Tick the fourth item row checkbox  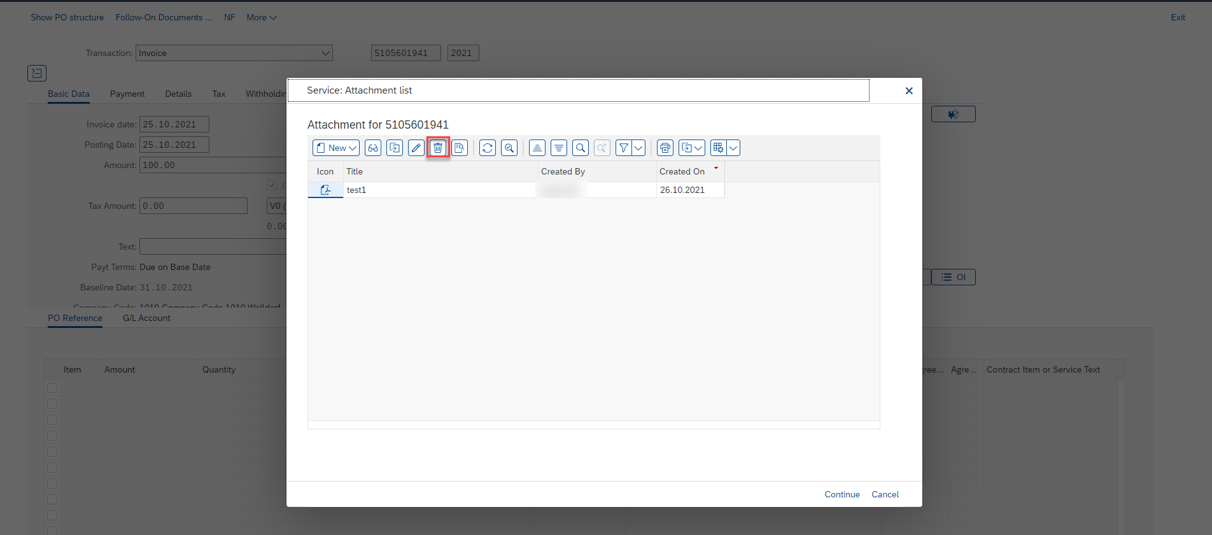52,436
